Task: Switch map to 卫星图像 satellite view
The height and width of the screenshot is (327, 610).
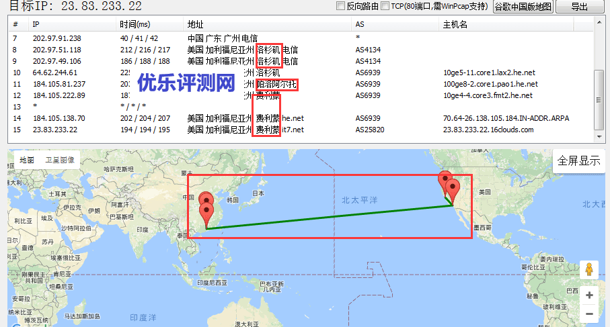Action: [x=60, y=160]
